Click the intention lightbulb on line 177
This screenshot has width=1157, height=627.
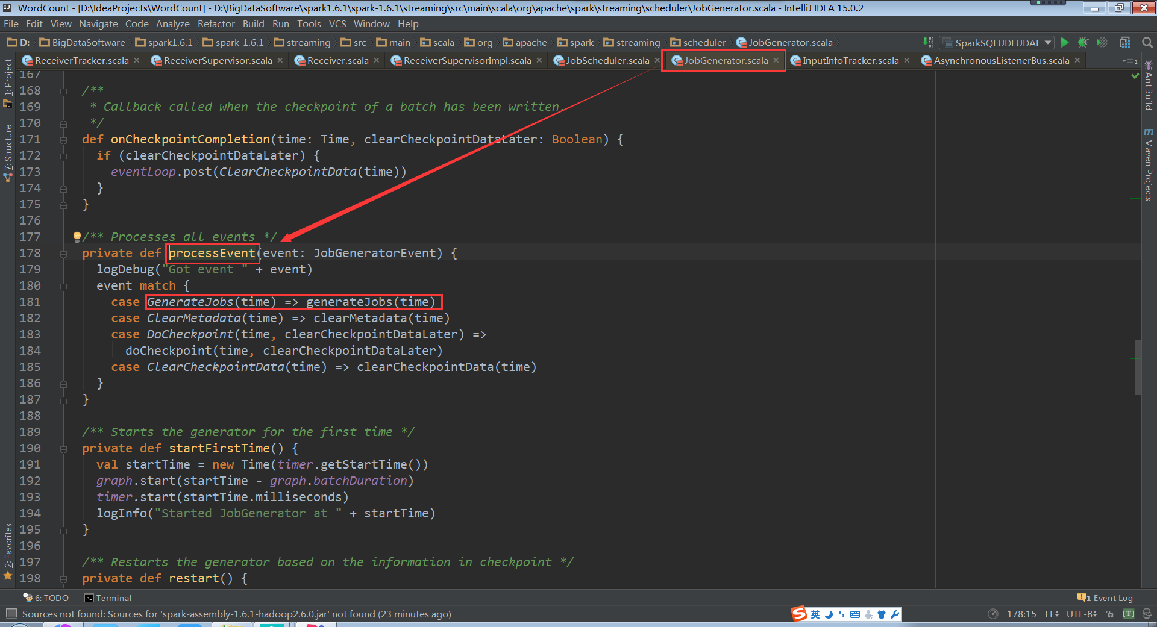77,237
